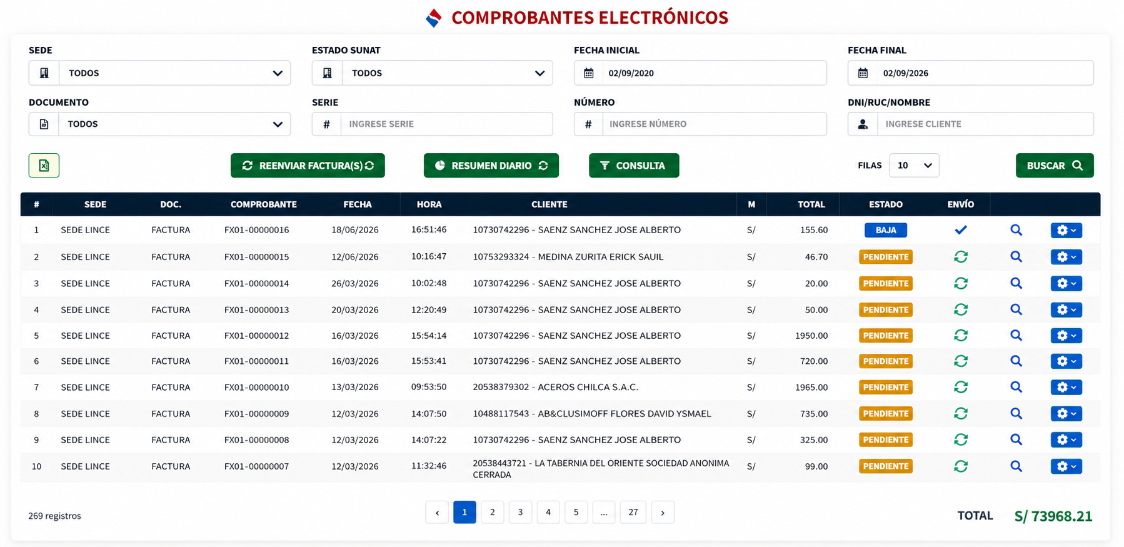Click sync icon for FX01-00000007 row
The width and height of the screenshot is (1124, 547).
961,466
